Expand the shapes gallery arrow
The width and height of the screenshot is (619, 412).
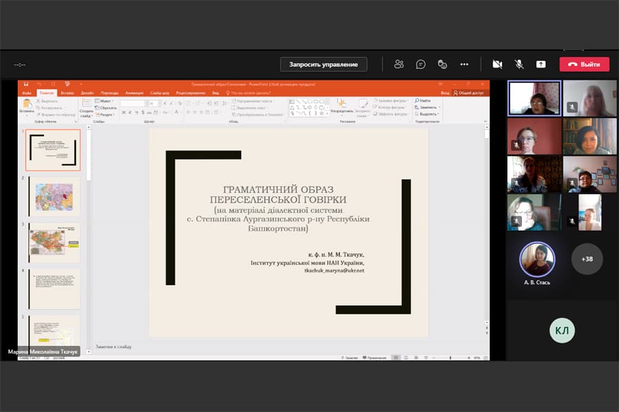coord(327,113)
